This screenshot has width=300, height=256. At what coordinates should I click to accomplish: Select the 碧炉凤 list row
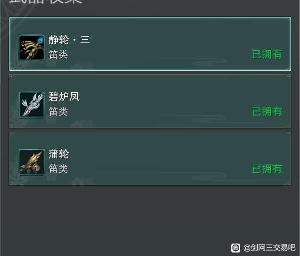150,101
